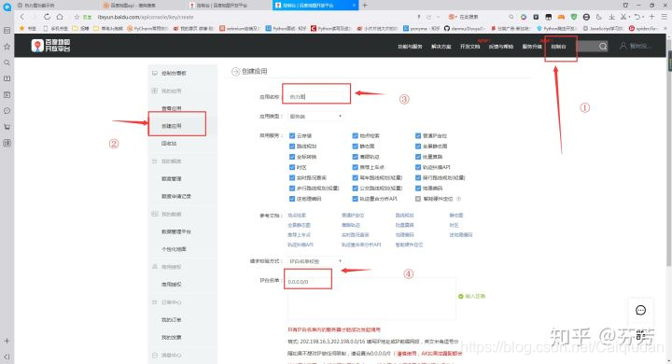Open the chat support bubble icon
Image resolution: width=672 pixels, height=364 pixels.
tap(640, 310)
